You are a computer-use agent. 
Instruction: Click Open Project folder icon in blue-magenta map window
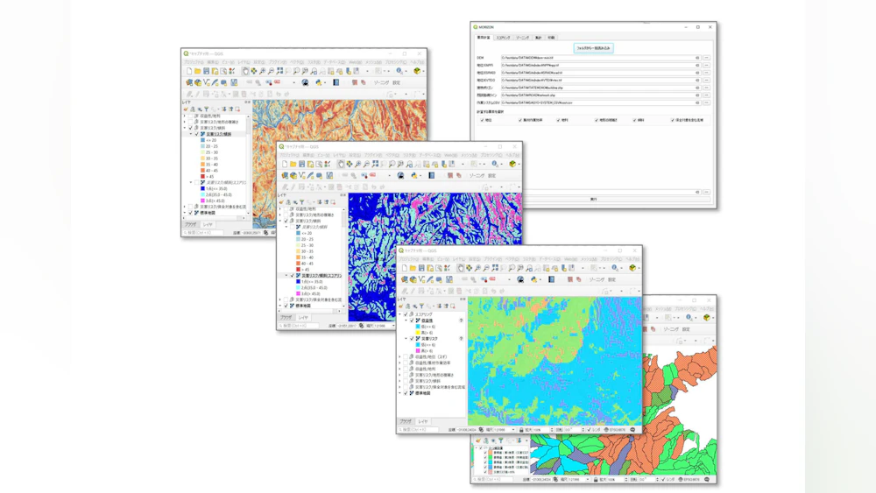click(293, 165)
